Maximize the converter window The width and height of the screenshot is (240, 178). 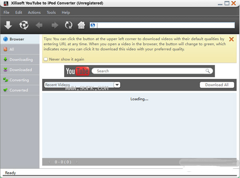point(227,3)
